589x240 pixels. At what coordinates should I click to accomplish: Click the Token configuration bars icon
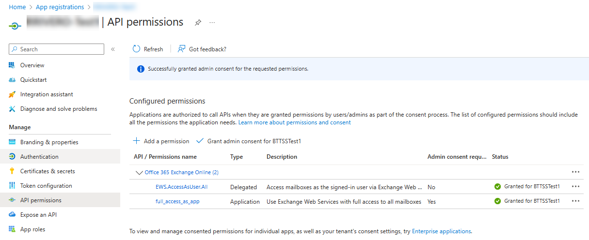pos(12,186)
